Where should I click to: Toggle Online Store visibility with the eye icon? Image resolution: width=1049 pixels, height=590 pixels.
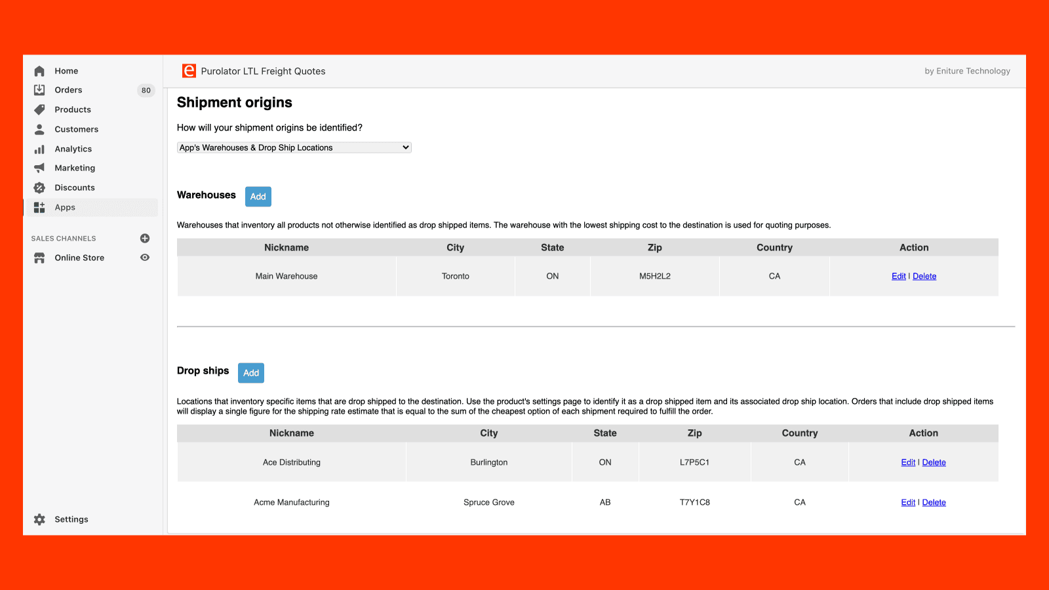pos(145,258)
